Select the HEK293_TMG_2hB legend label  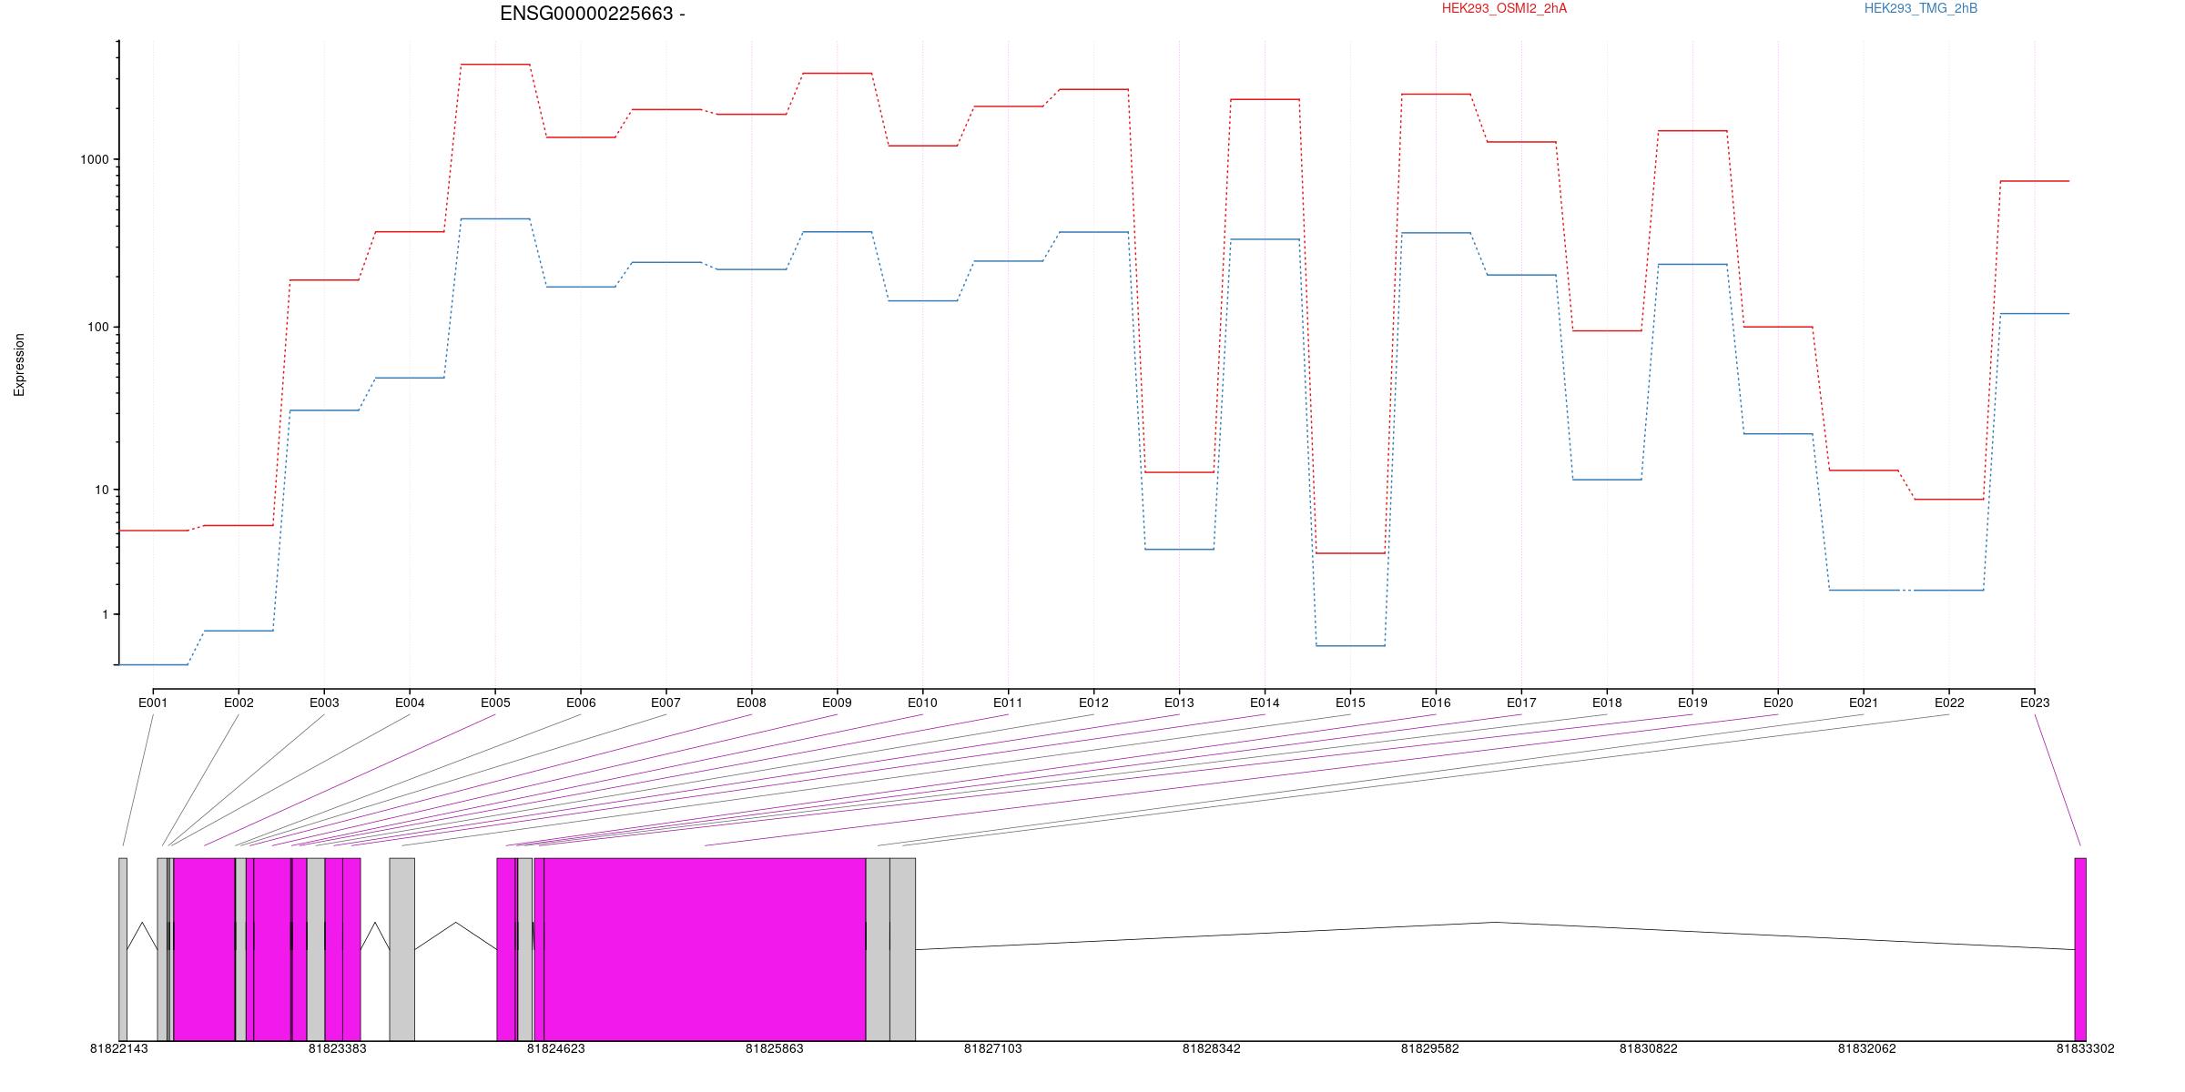coord(1921,8)
